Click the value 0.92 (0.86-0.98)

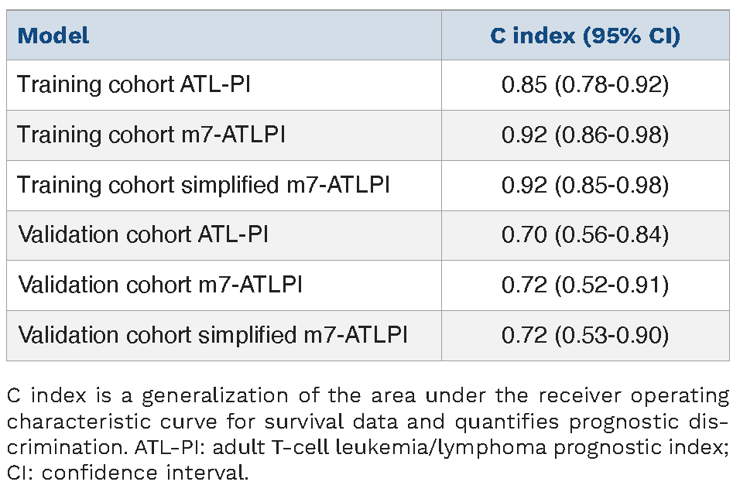click(584, 135)
